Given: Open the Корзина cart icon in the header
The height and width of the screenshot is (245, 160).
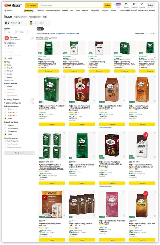Looking at the screenshot, I should [x=142, y=4].
